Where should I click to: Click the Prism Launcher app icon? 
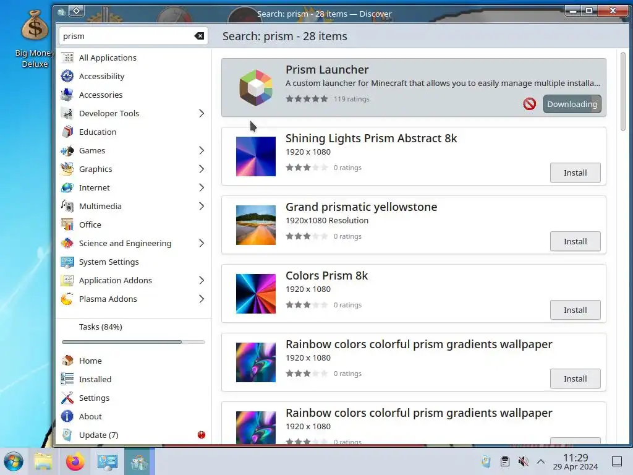click(x=256, y=87)
